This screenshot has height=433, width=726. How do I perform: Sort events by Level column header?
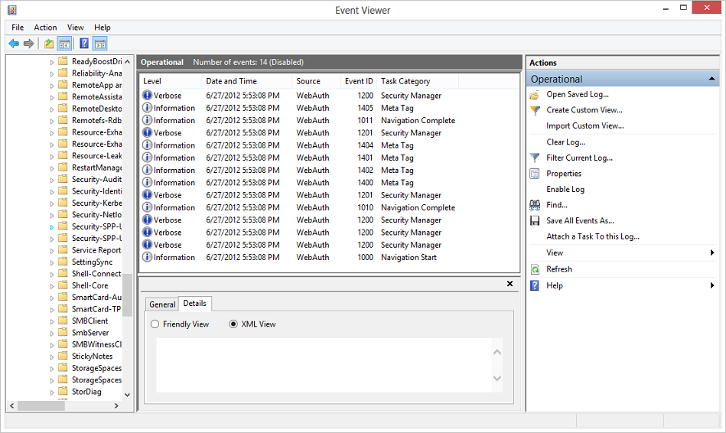[x=171, y=81]
